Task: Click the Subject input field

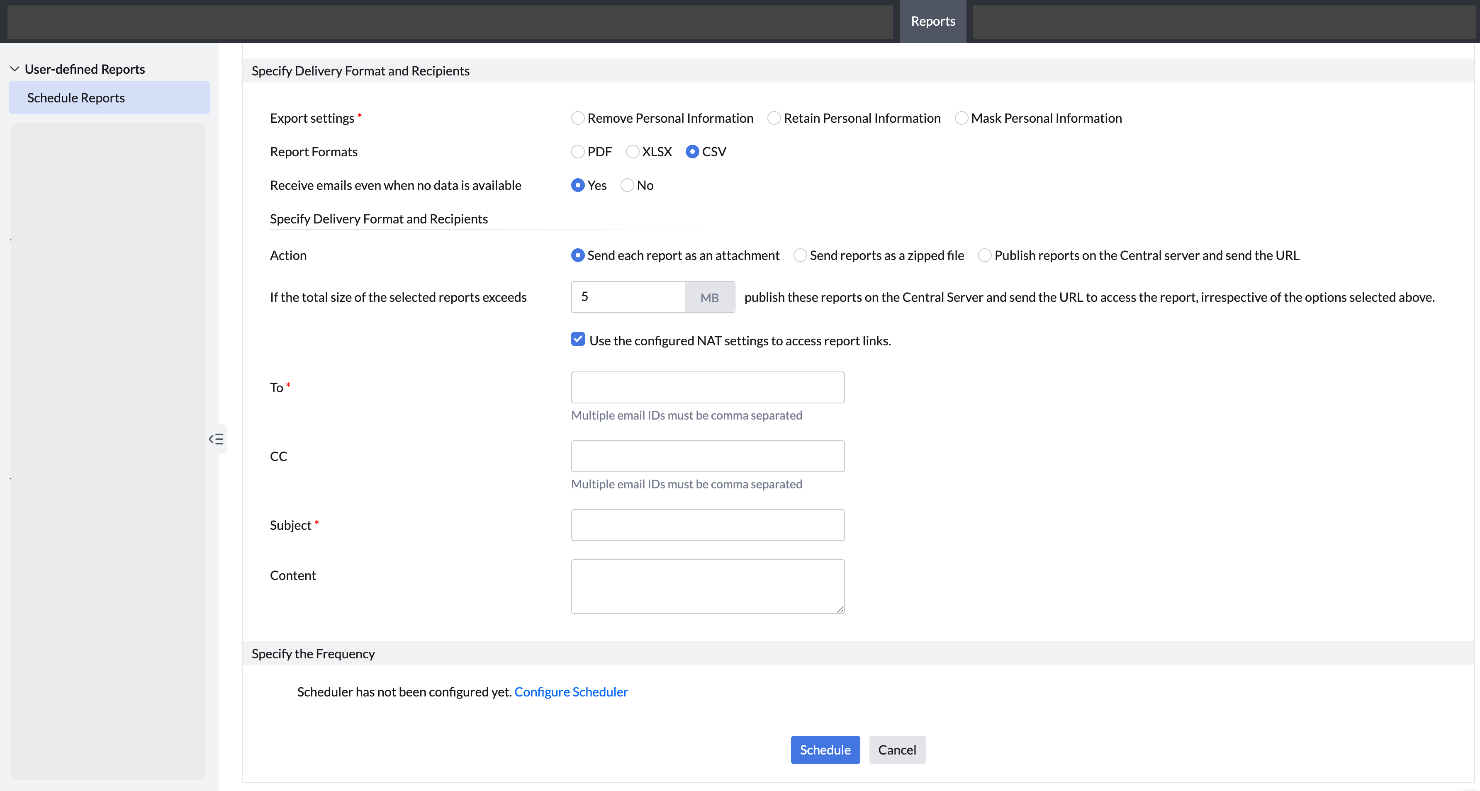Action: coord(707,525)
